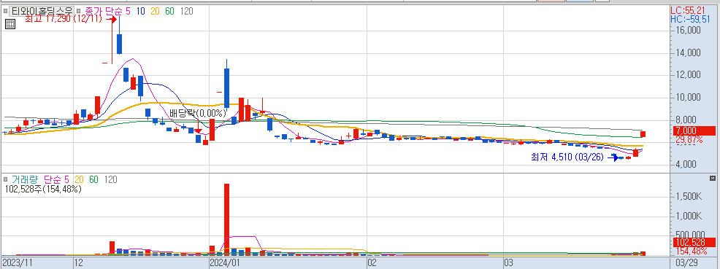Viewport: 720px width, 269px height.
Task: Click the 최저 4,510 (03/26) low marker
Action: coord(575,157)
